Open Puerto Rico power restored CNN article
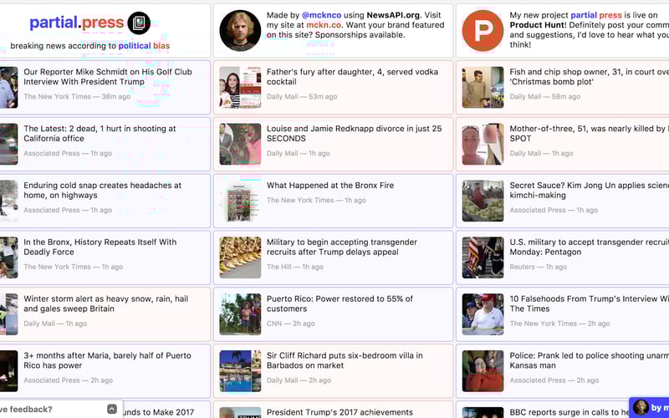This screenshot has height=418, width=669. pos(340,303)
